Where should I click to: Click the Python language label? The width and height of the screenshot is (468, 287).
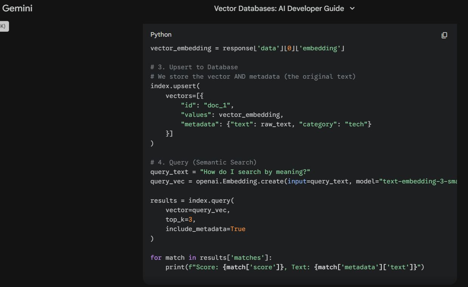point(161,34)
